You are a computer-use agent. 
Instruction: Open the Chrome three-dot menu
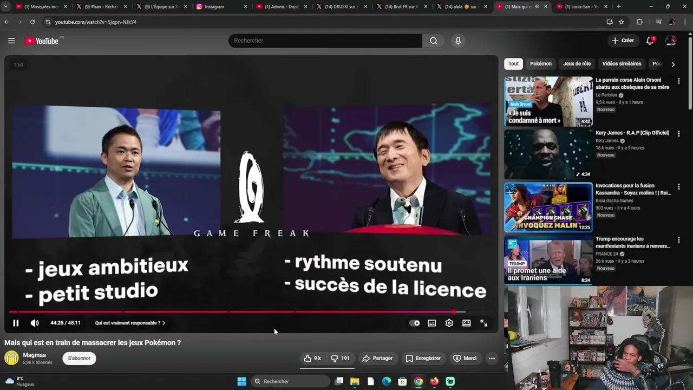point(686,22)
